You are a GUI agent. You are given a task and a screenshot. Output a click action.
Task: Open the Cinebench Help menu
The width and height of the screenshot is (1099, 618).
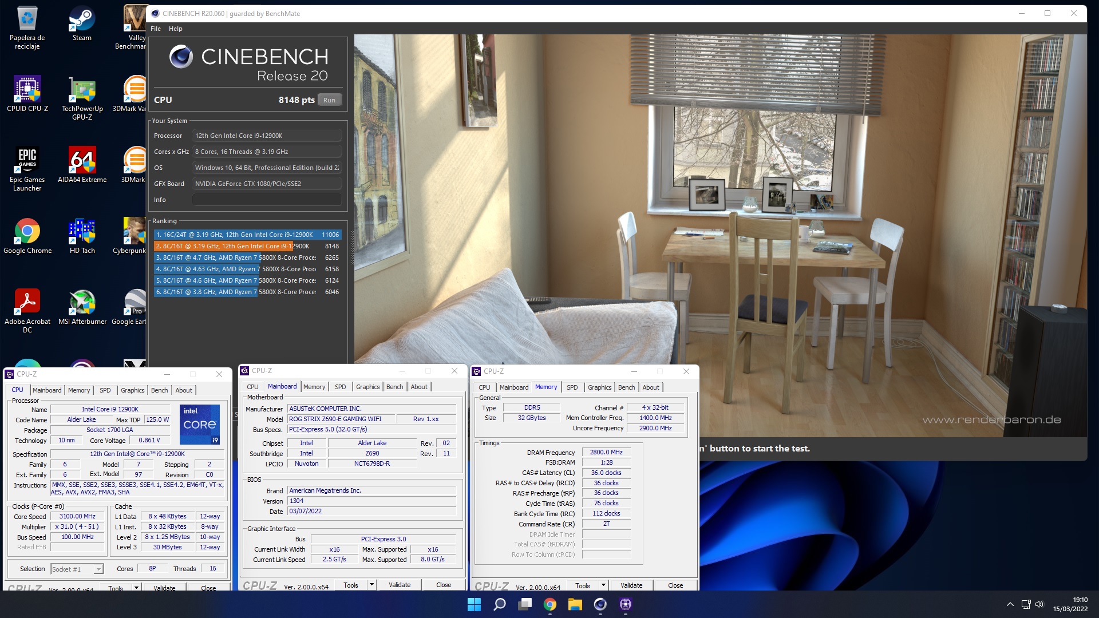click(175, 29)
